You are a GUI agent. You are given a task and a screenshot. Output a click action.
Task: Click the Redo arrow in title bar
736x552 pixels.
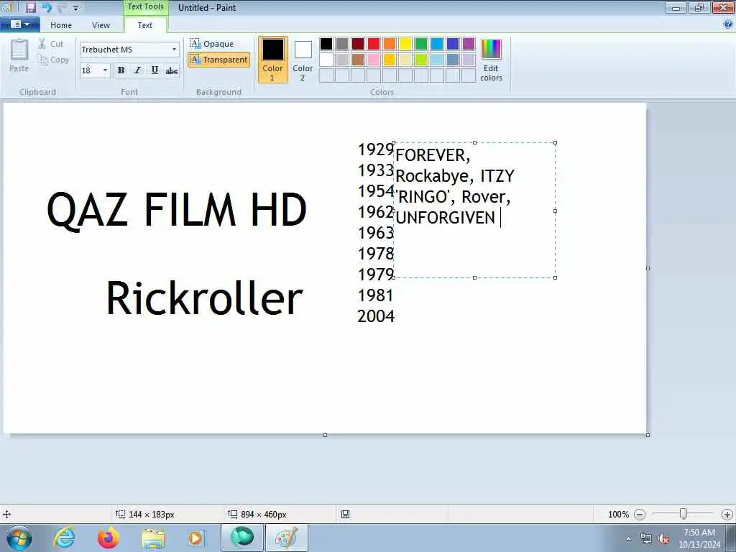tap(63, 7)
